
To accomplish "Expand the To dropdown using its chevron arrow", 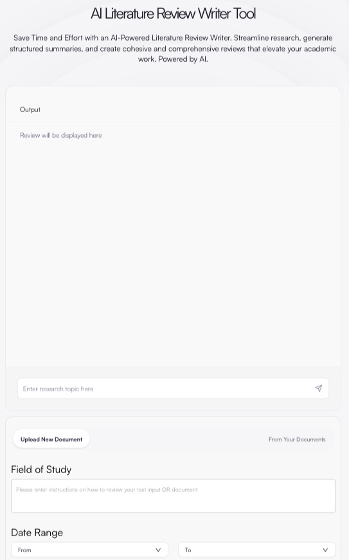I will (x=325, y=550).
